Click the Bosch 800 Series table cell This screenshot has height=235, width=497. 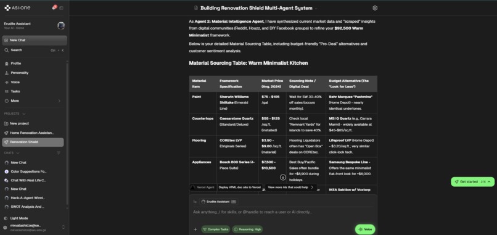(x=237, y=171)
